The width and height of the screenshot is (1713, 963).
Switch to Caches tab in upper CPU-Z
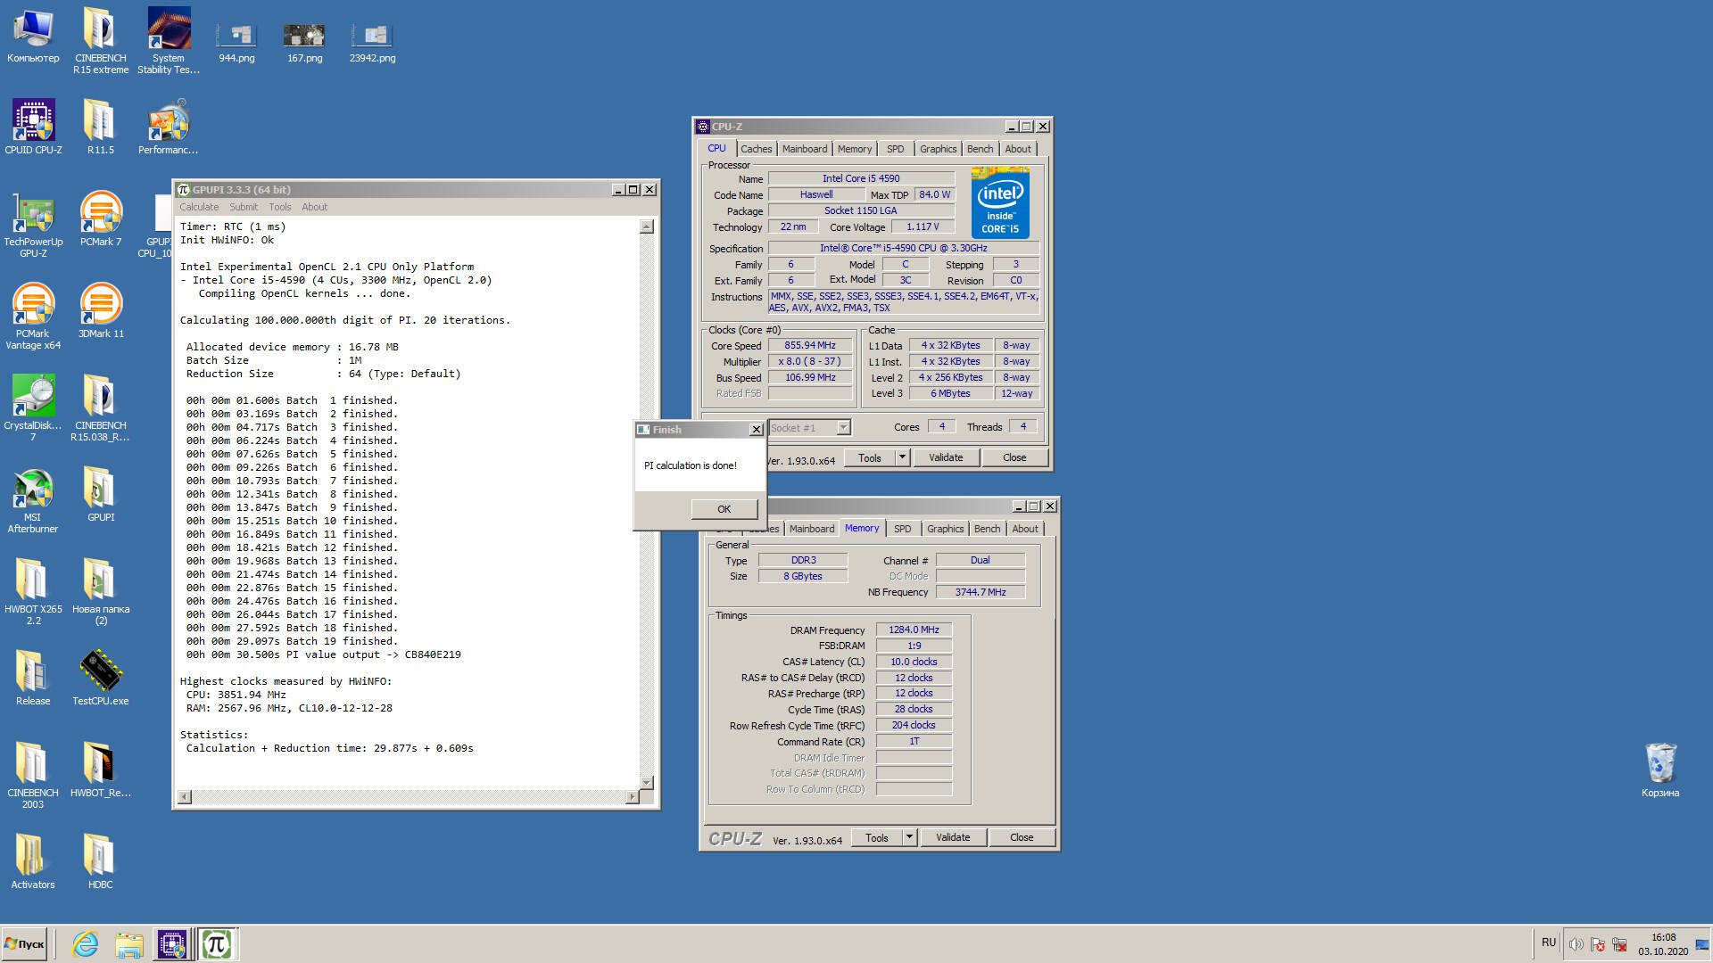pyautogui.click(x=757, y=149)
